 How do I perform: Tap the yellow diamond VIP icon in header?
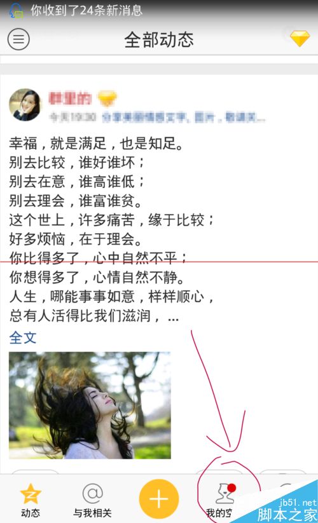(x=300, y=39)
